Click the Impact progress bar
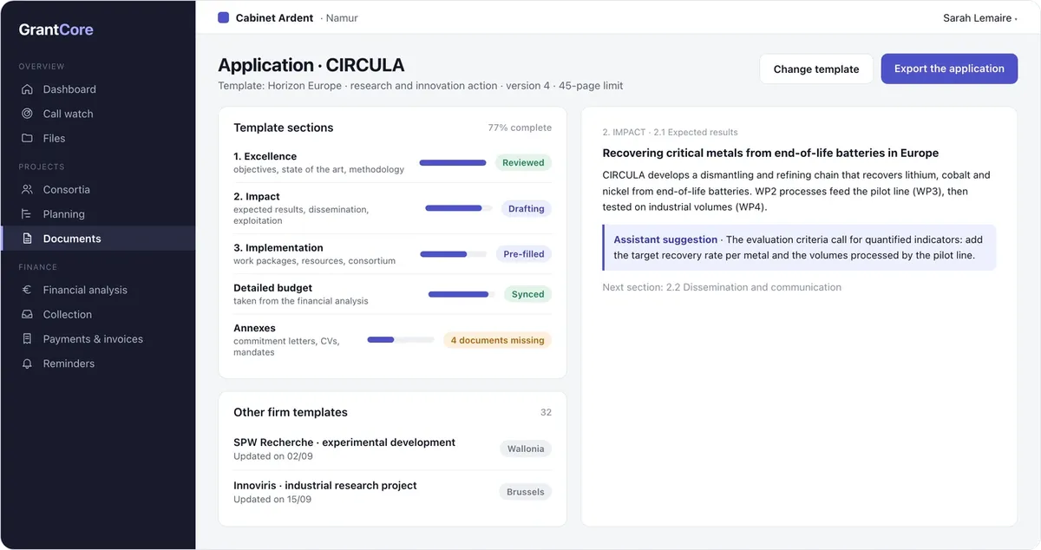This screenshot has width=1041, height=550. pos(458,208)
